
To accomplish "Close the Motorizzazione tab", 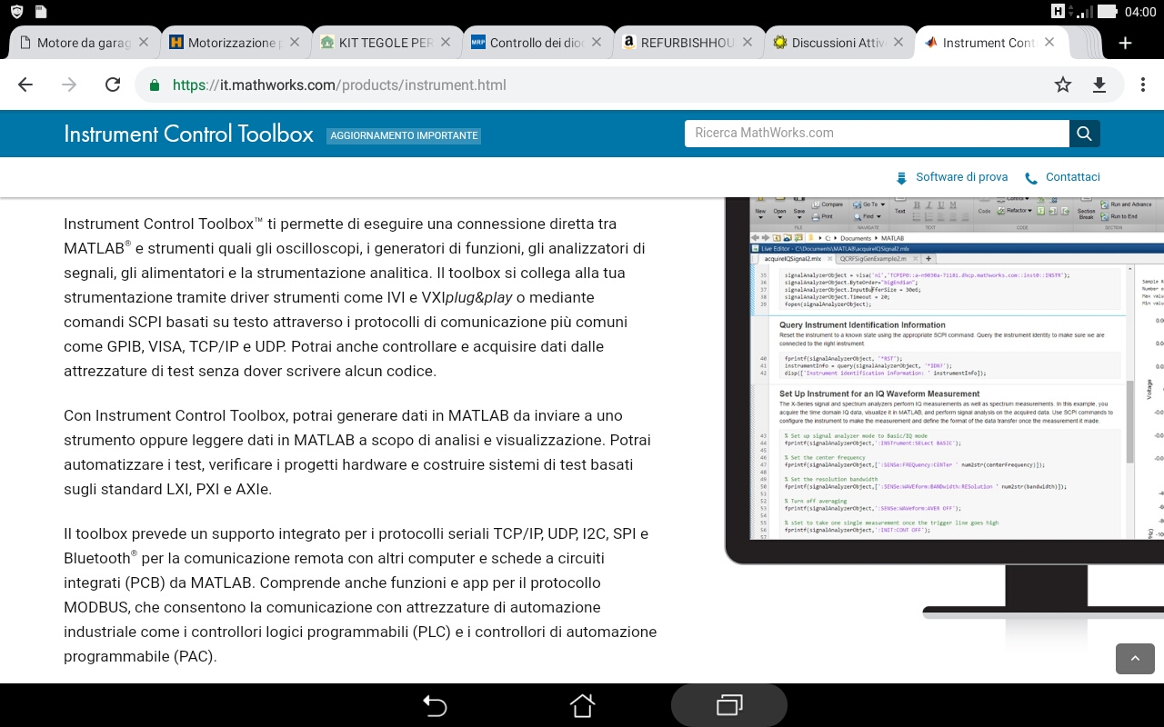I will coord(294,43).
